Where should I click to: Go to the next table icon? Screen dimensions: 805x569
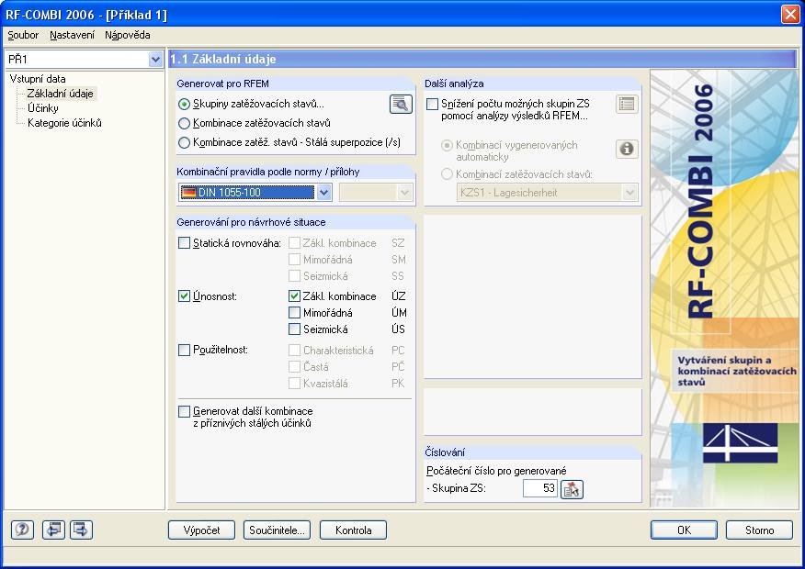pos(81,530)
